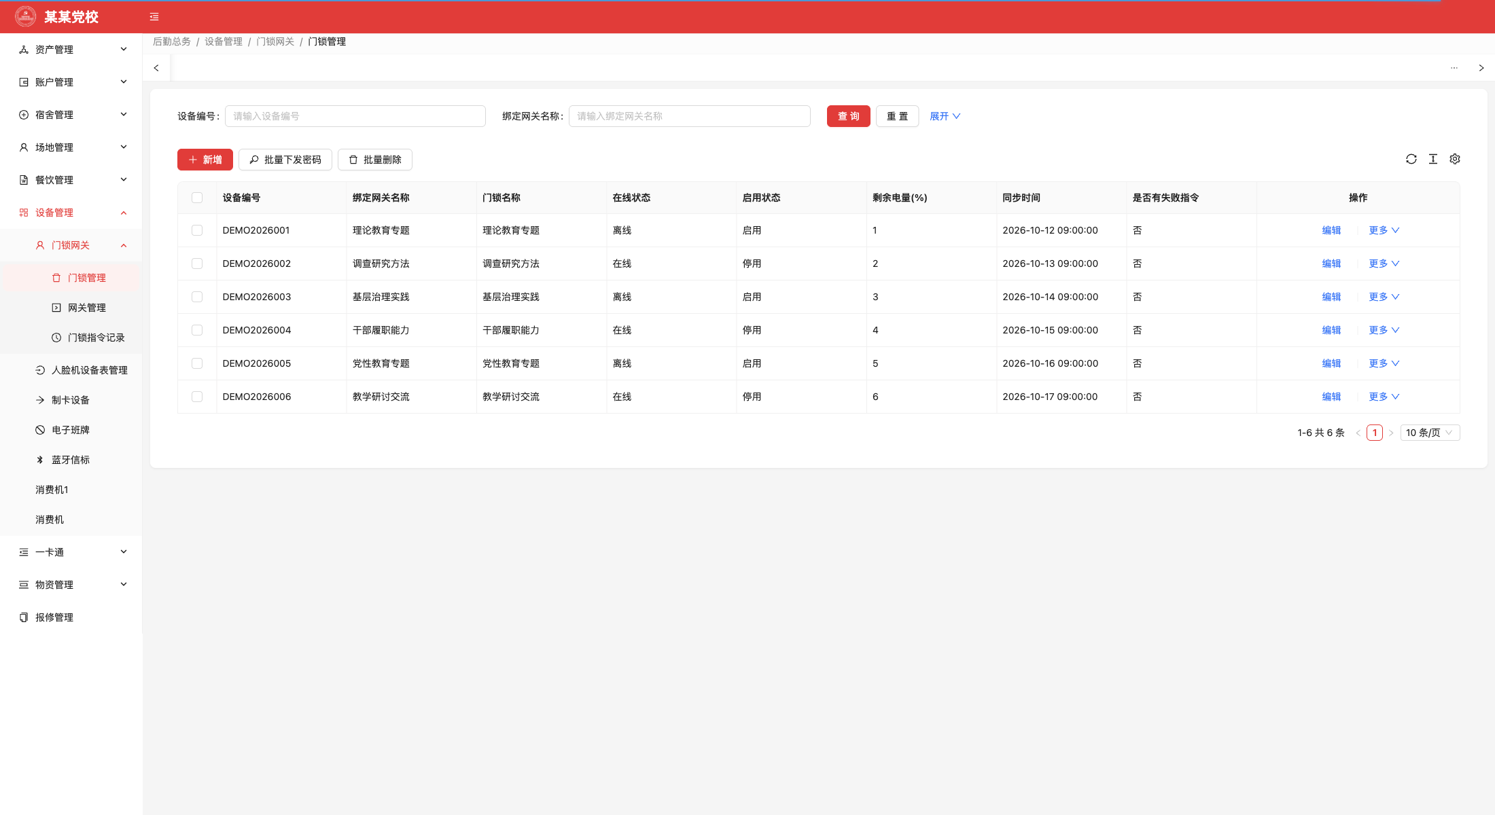Click 编辑 for DEMO2026005

tap(1331, 363)
